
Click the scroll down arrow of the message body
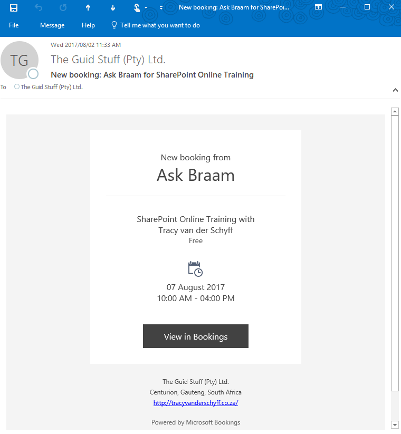[395, 425]
